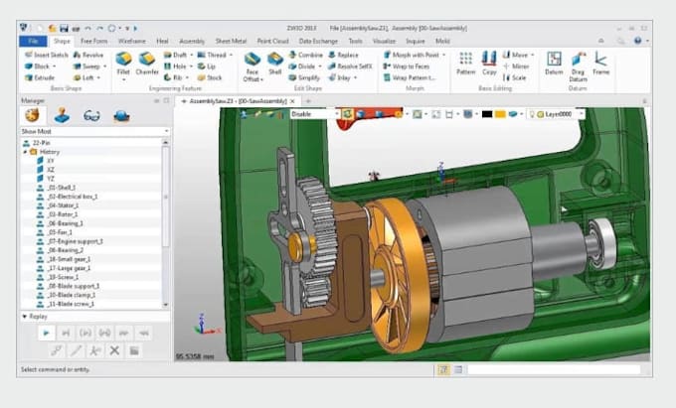Viewport: 676px width, 408px height.
Task: Close the AssemblySaw.Z3 document tab
Action: [x=292, y=101]
